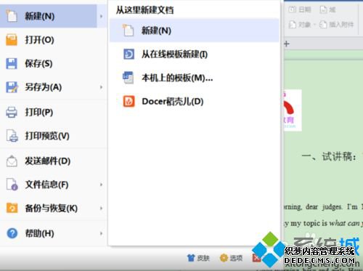This screenshot has height=271, width=363.
Task: Open the 皮肤 skin button
Action: point(198,258)
